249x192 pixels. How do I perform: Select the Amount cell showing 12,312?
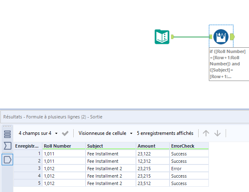pyautogui.click(x=145, y=161)
